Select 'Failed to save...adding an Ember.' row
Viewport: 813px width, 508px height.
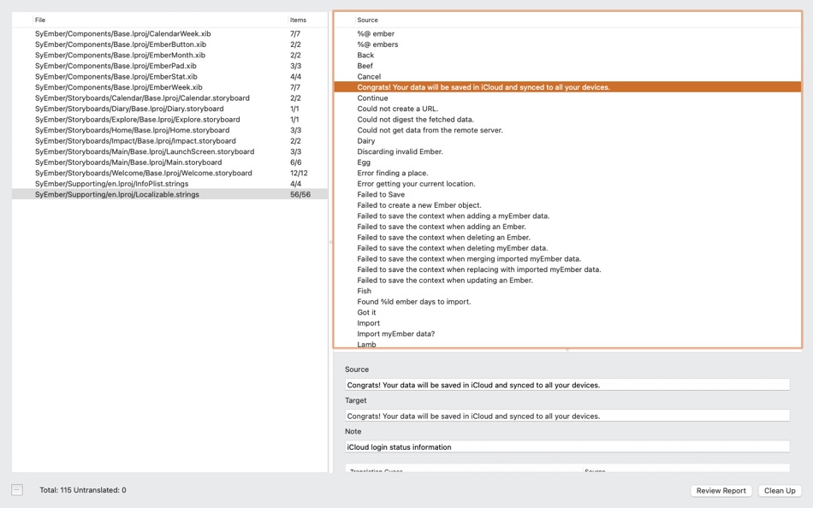[567, 227]
